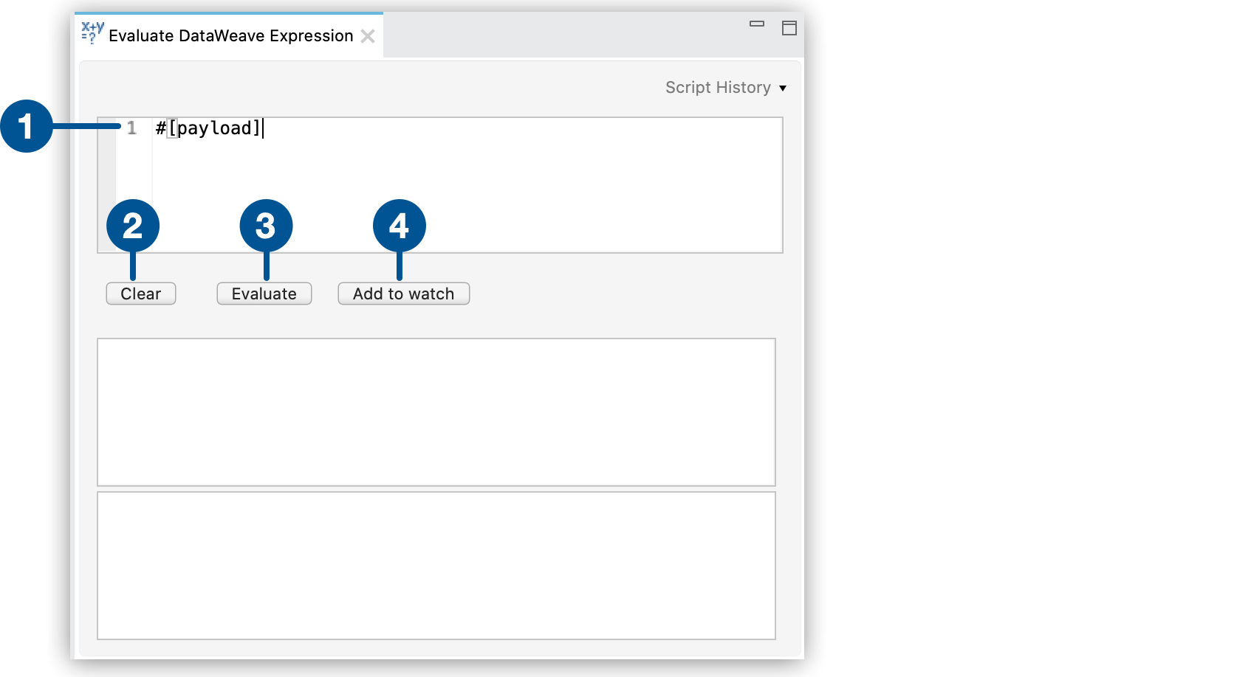This screenshot has height=677, width=1251.
Task: Click the numbered callout badge 1
Action: point(27,126)
